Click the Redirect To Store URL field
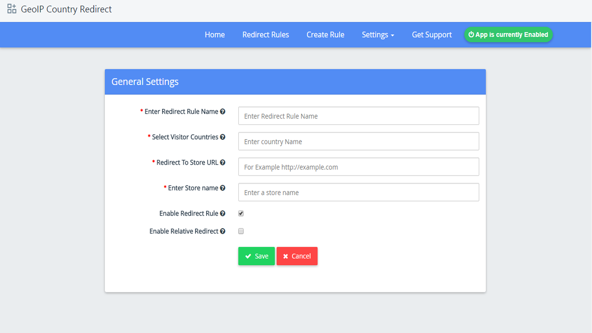This screenshot has height=333, width=592. pyautogui.click(x=358, y=167)
